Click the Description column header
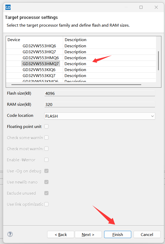The width and height of the screenshot is (165, 244). (x=76, y=40)
